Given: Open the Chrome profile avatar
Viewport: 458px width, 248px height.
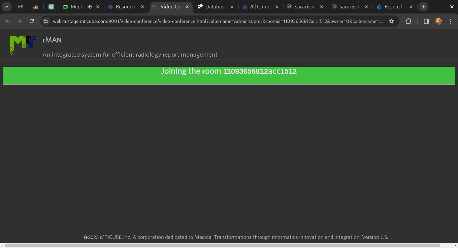Looking at the screenshot, I should [438, 21].
